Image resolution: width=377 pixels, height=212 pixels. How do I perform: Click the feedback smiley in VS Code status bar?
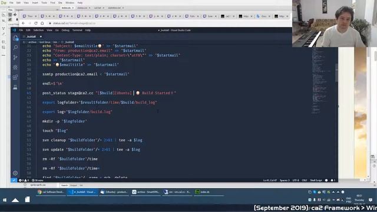tap(326, 180)
